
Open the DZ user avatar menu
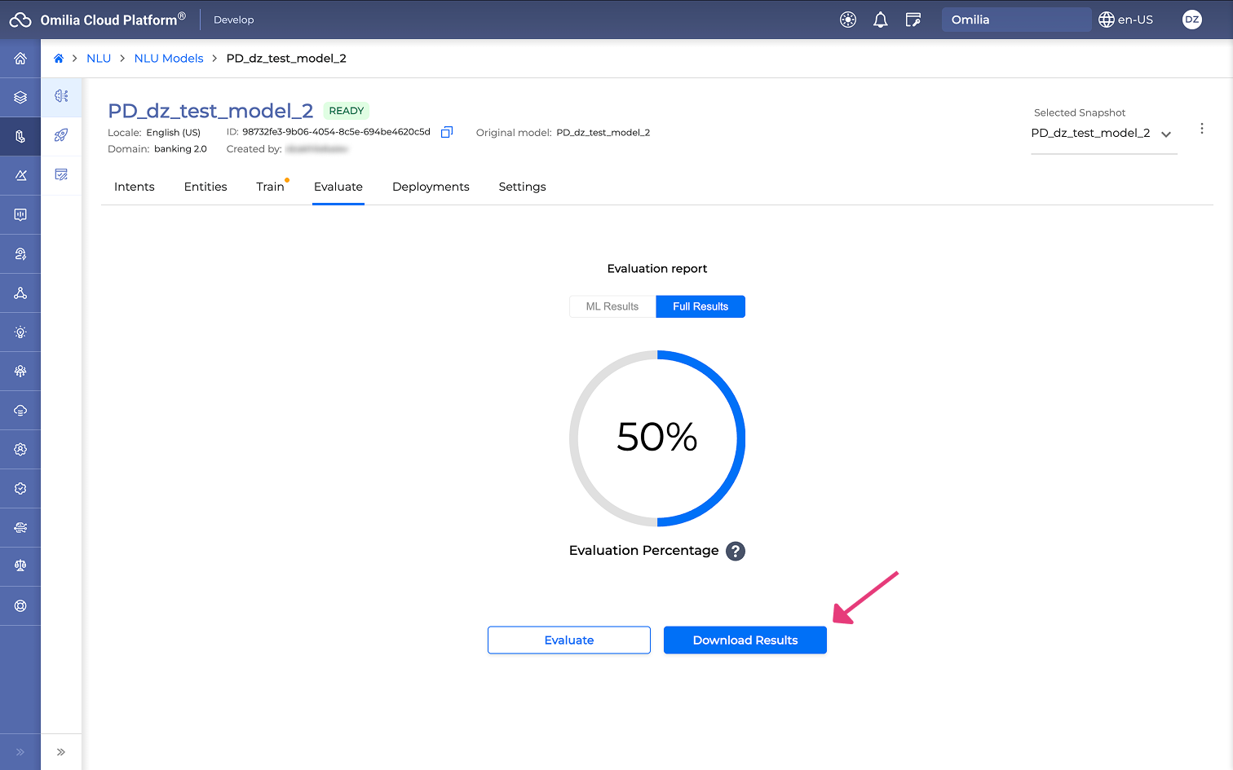[1191, 20]
